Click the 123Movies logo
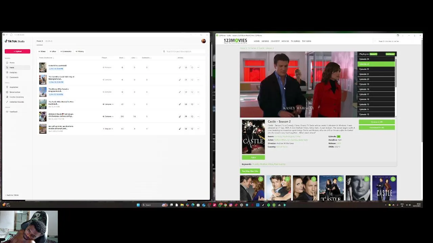Viewport: 433px width, 243px height. point(235,41)
